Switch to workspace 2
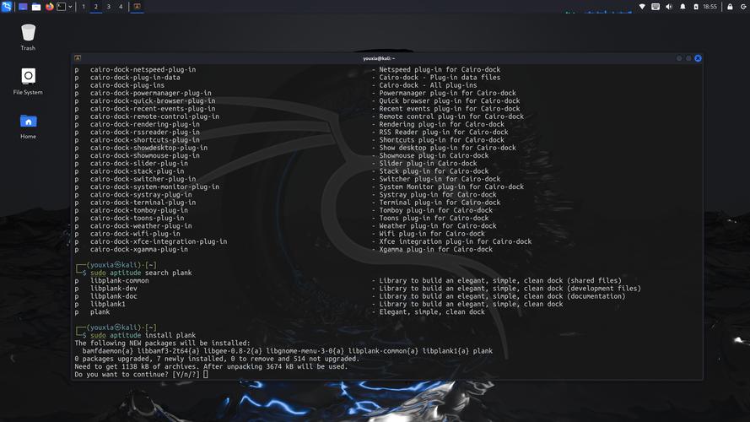The width and height of the screenshot is (750, 422). 95,7
